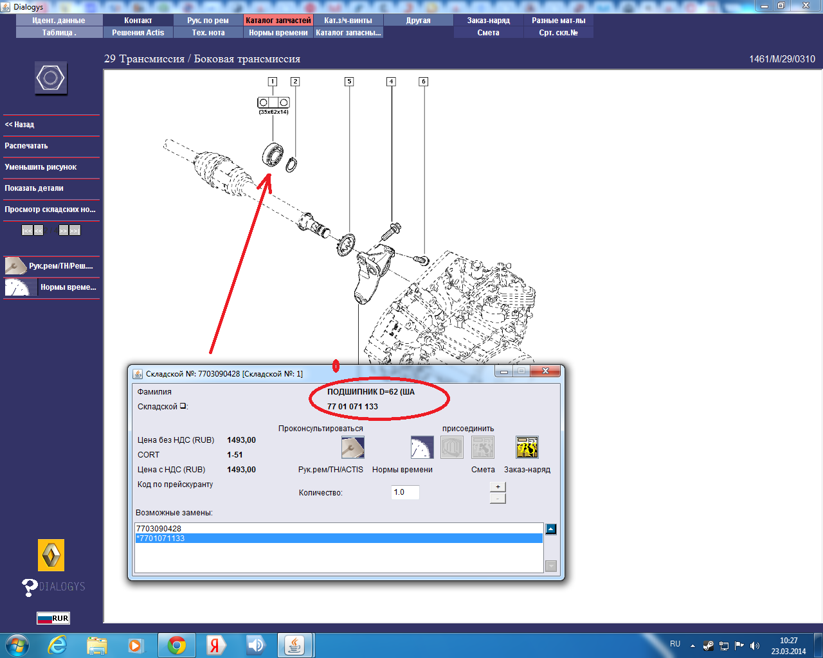Go to the previous page with << button
This screenshot has height=658, width=823.
click(x=39, y=230)
